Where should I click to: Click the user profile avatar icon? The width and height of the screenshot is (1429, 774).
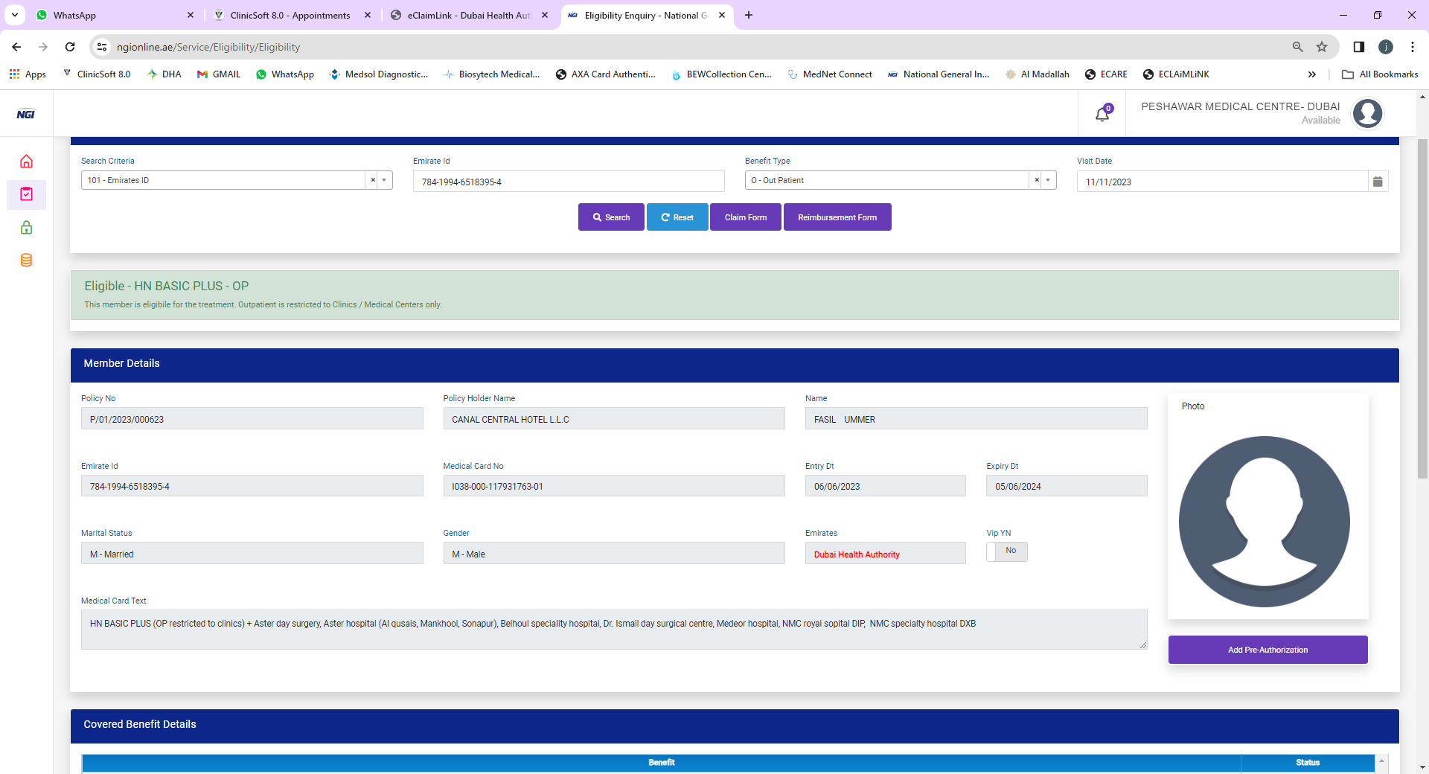(x=1367, y=114)
